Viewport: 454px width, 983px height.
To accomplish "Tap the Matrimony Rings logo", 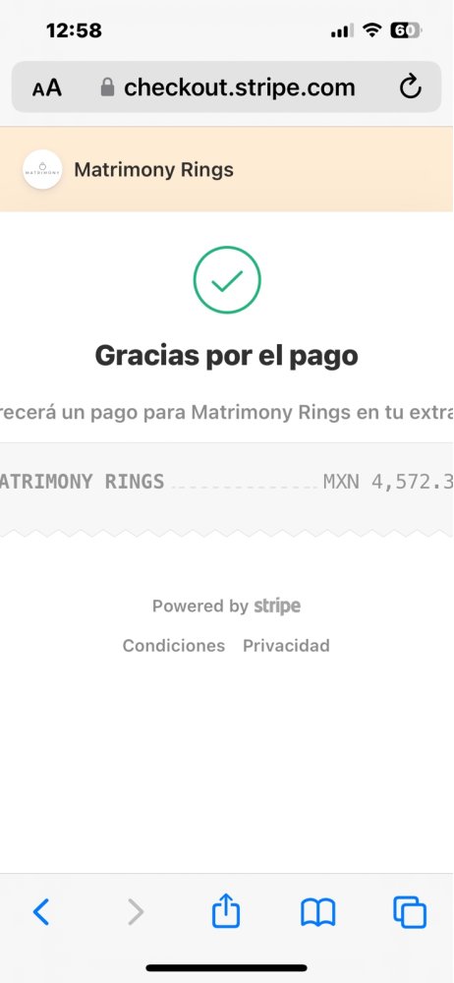I will [x=42, y=169].
